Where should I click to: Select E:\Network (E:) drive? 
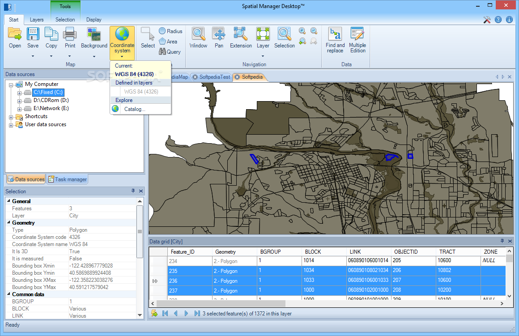click(x=51, y=108)
